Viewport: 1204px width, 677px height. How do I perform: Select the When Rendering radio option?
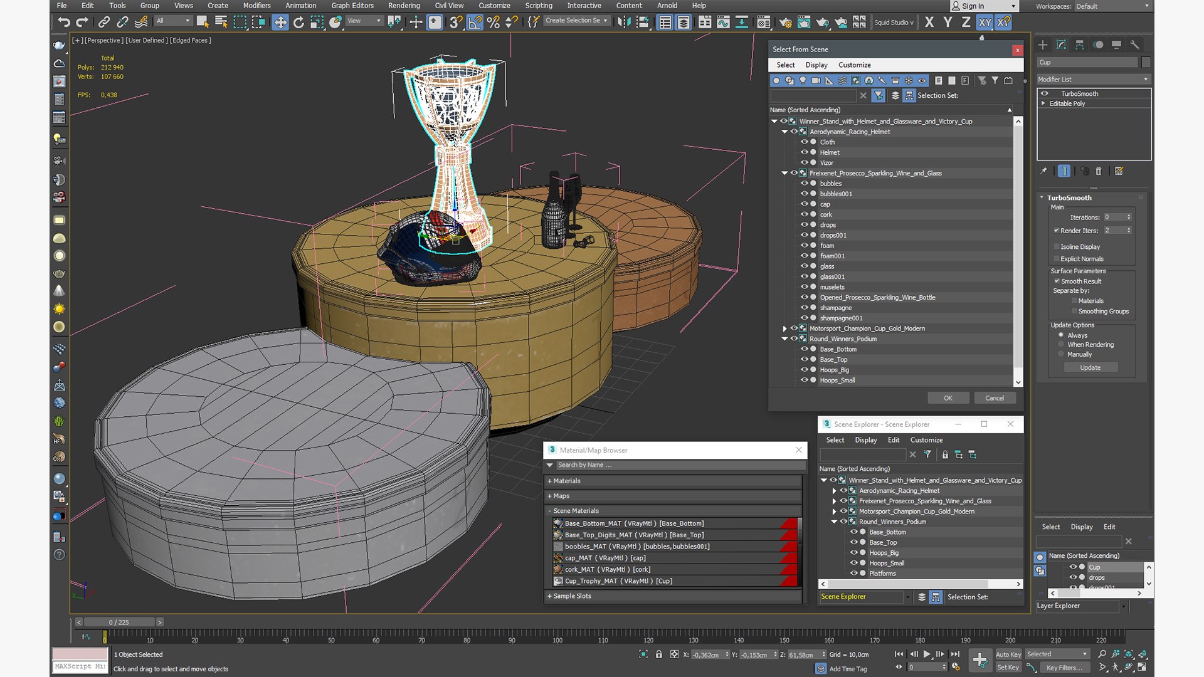point(1061,344)
